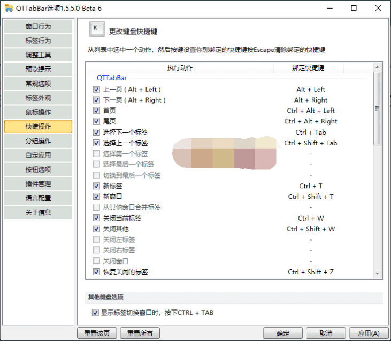The image size is (391, 341).
Task: Enable the 关闭窗口 checkbox
Action: click(96, 261)
